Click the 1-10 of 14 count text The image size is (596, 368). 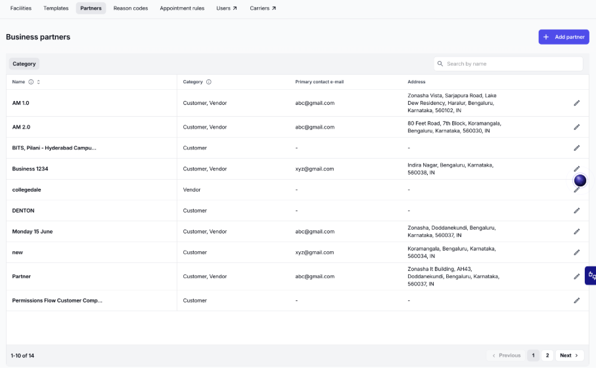pos(22,356)
